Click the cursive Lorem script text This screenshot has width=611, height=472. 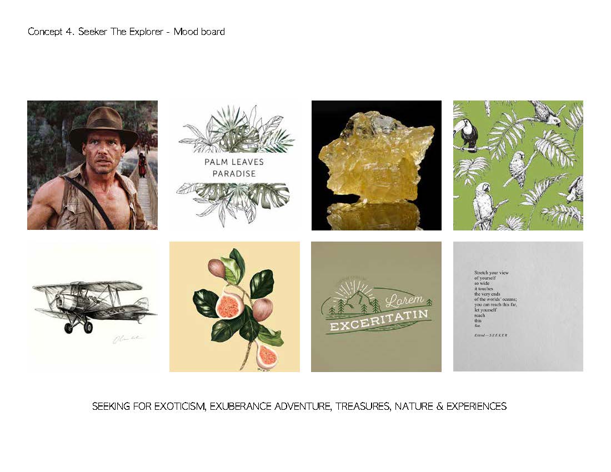(x=404, y=300)
